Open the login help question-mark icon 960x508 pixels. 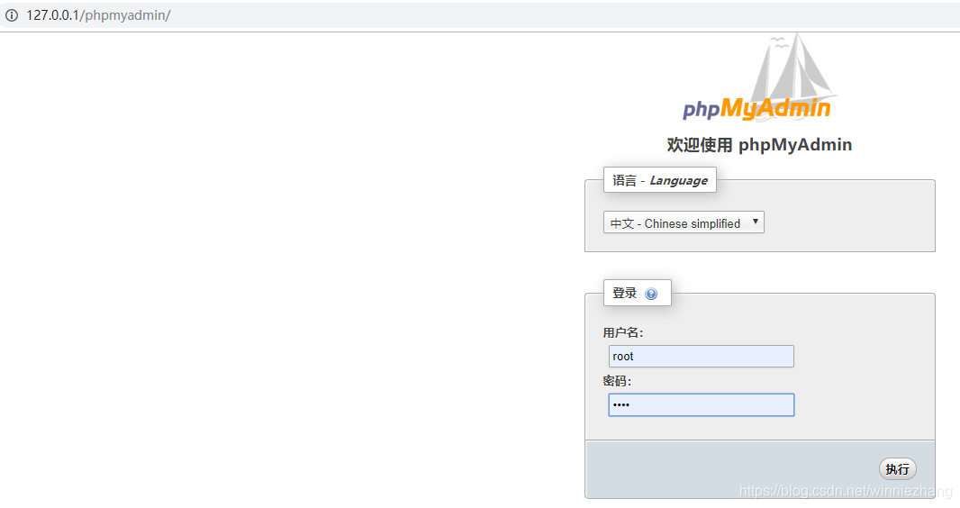pos(651,294)
